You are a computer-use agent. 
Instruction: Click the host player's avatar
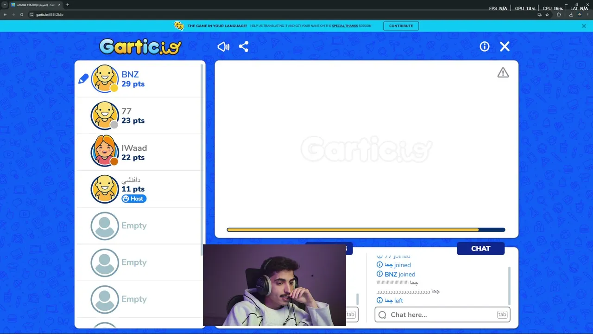click(x=105, y=189)
